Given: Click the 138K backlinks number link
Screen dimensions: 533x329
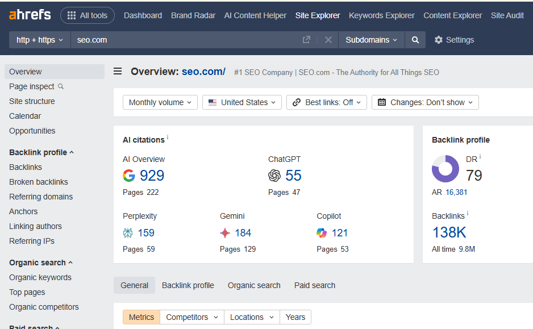Looking at the screenshot, I should coord(449,232).
